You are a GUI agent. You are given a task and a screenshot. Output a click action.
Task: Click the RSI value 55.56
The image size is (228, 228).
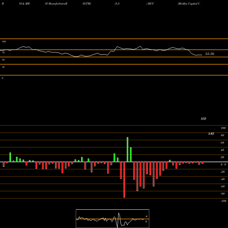tap(210, 54)
